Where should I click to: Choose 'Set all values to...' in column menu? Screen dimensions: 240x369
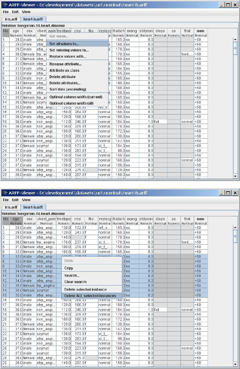click(x=77, y=44)
